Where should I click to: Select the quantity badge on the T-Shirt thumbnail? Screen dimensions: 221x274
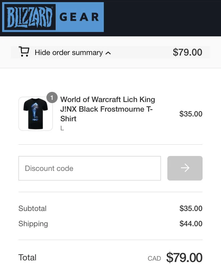click(x=52, y=97)
